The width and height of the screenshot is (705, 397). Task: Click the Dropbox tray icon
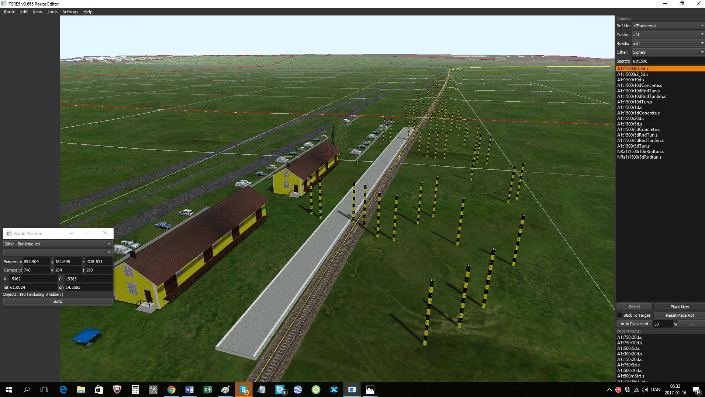tap(627, 390)
